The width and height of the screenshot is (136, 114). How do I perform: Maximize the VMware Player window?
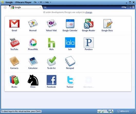130,2
